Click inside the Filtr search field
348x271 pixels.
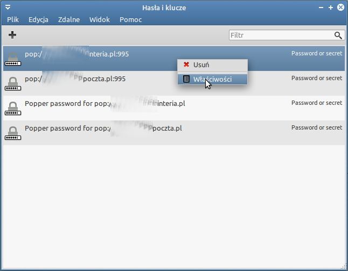point(280,35)
